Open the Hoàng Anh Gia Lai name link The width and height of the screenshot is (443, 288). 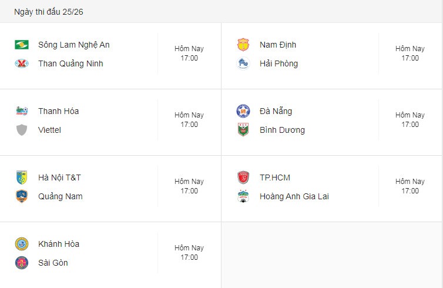coord(294,196)
